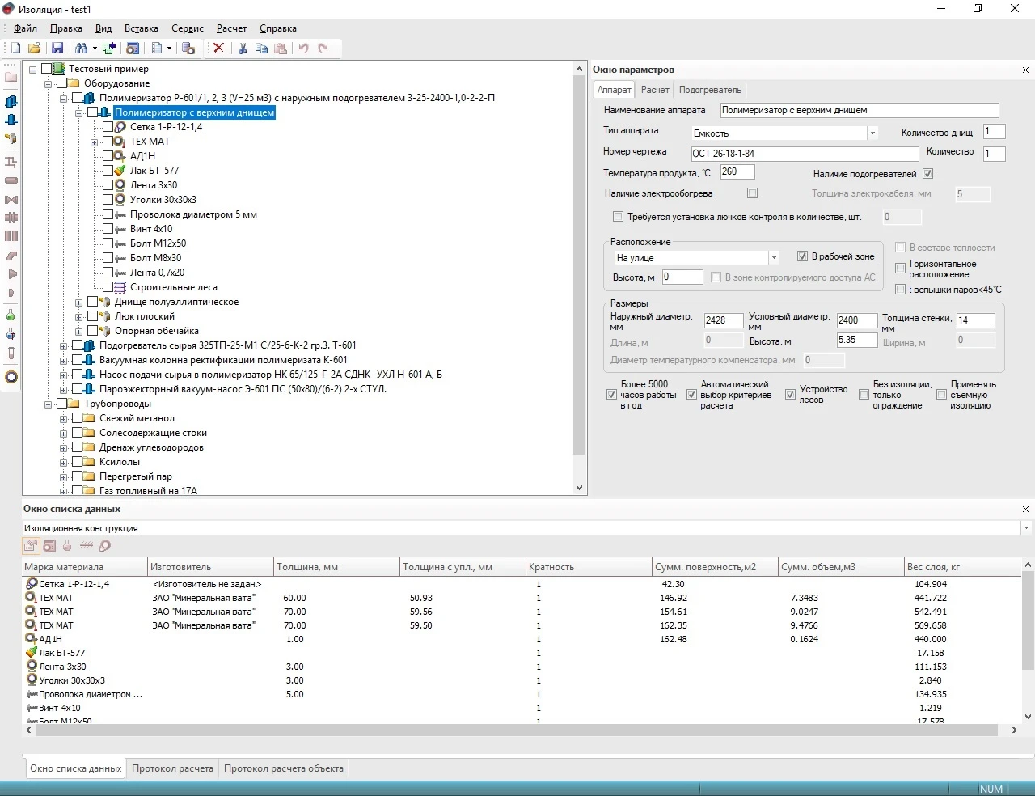Switch to the Подогреватель tab
The image size is (1035, 796).
709,90
